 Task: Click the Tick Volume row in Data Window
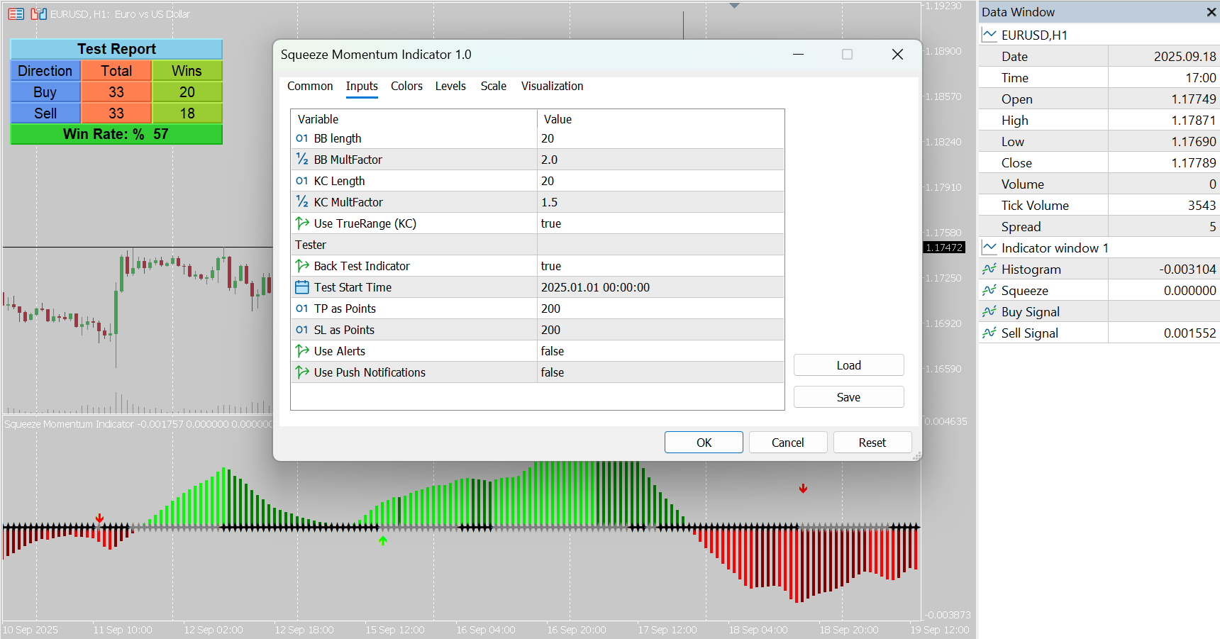pyautogui.click(x=1099, y=205)
